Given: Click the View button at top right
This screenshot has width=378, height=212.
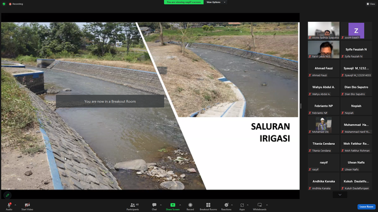Looking at the screenshot, I should pyautogui.click(x=371, y=4).
